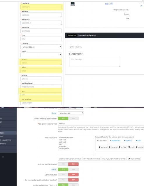Collapse the admin sidebar with hamburger icon

click(x=3, y=157)
